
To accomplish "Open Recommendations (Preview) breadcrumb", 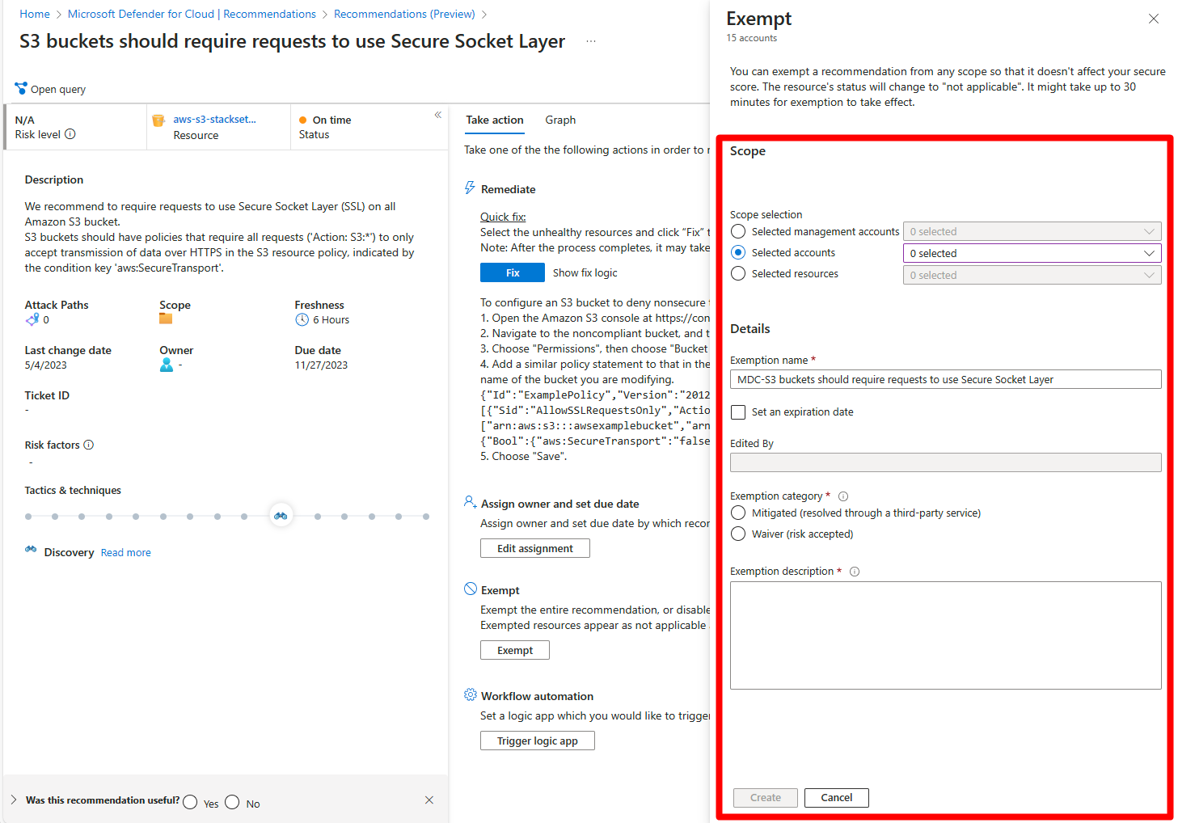I will pos(404,14).
